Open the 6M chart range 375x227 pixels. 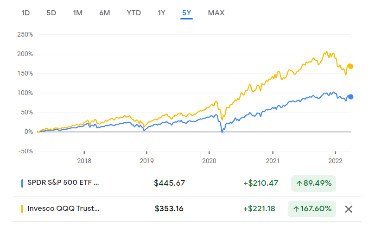tap(105, 13)
